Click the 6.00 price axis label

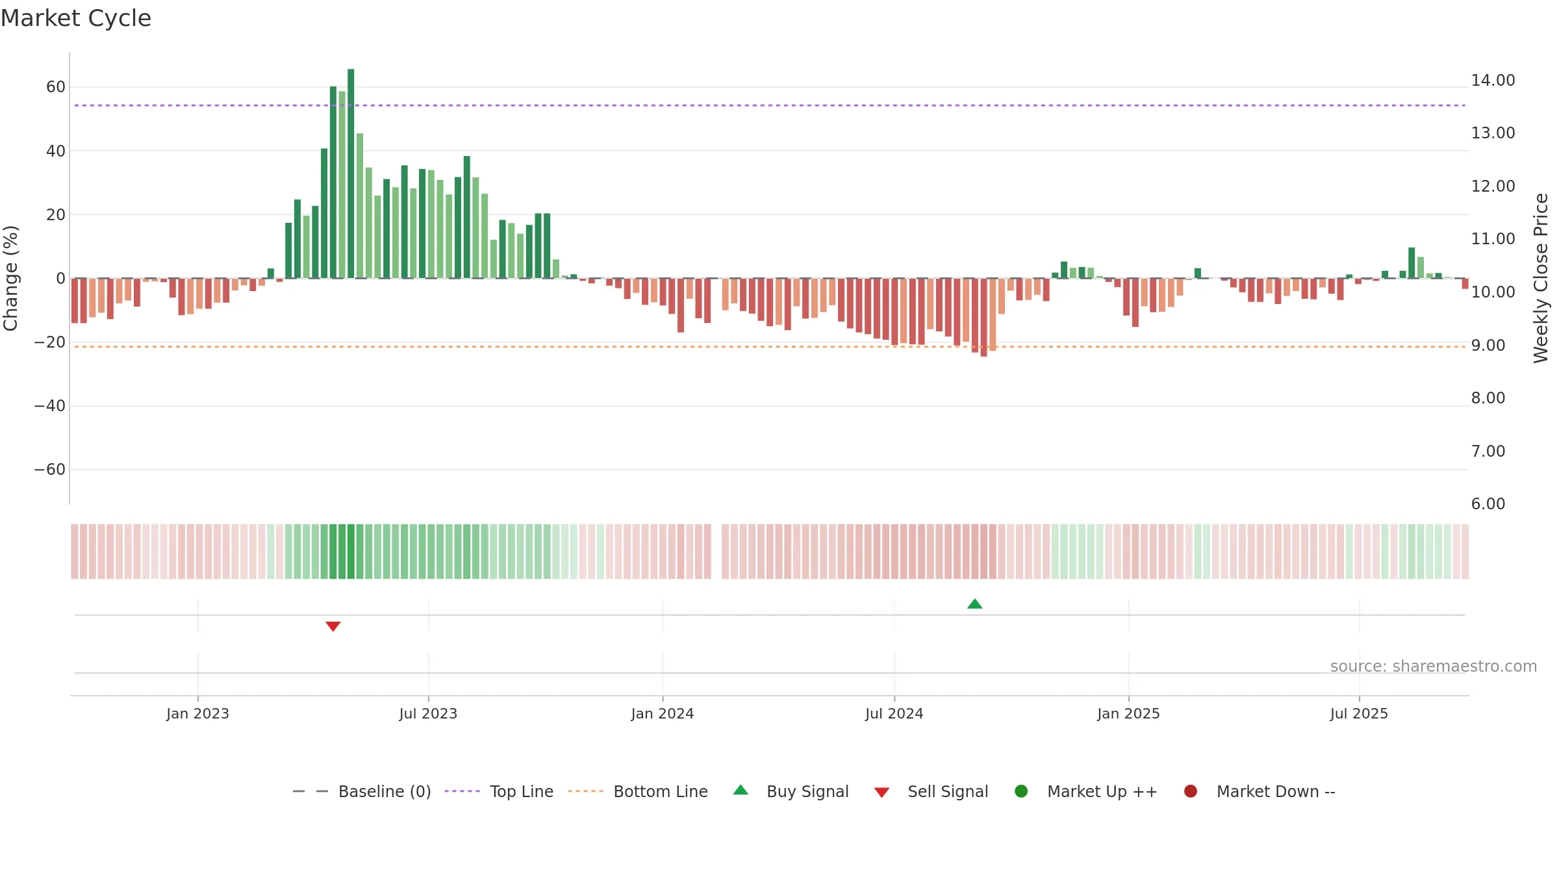[x=1488, y=504]
